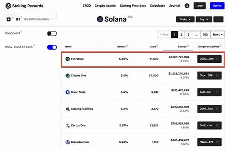
Task: Click the search magnifier icon
Action: pyautogui.click(x=187, y=6)
